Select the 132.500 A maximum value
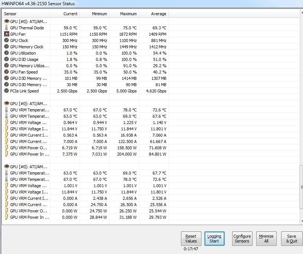Viewport: 303px width, 254px height. click(127, 141)
